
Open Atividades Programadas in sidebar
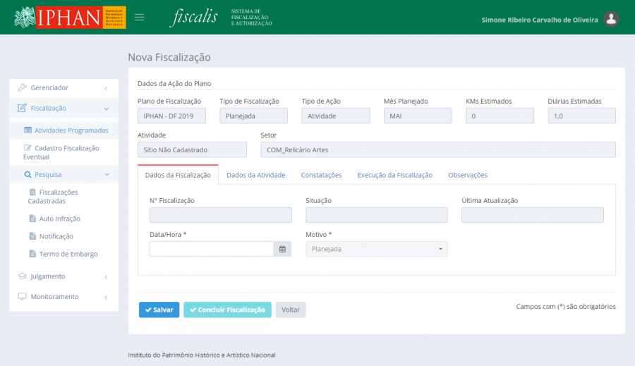71,130
